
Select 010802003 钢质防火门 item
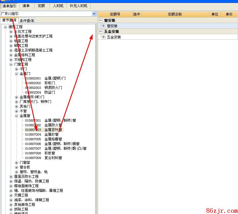pyautogui.click(x=44, y=88)
